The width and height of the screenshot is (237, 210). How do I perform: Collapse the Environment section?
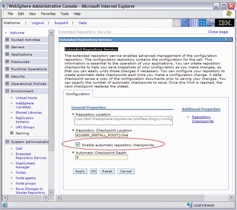[7, 91]
